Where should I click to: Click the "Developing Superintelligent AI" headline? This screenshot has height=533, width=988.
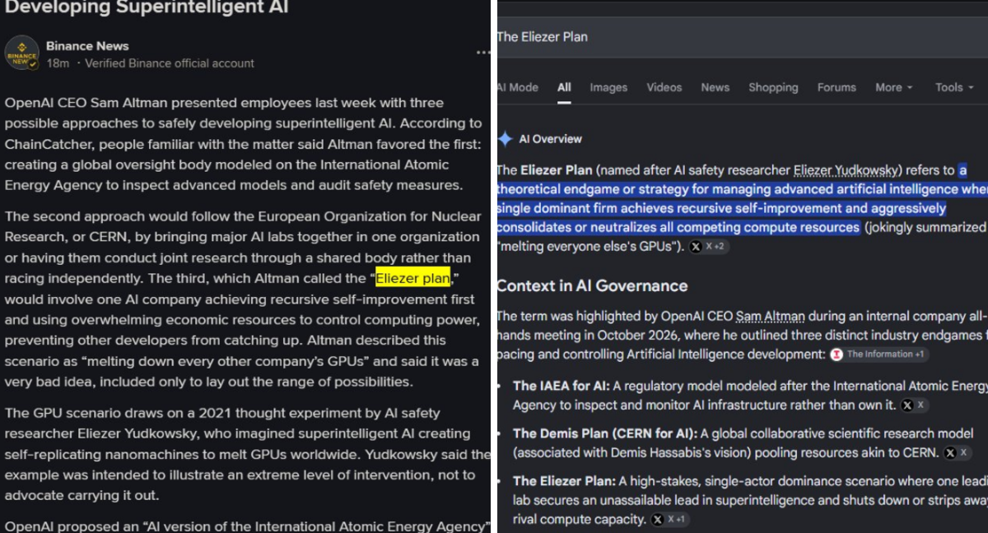pyautogui.click(x=147, y=8)
